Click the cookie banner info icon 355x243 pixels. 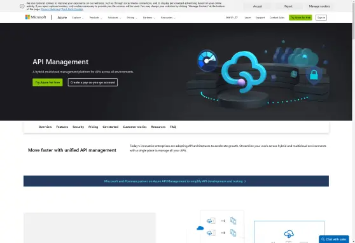point(22,6)
